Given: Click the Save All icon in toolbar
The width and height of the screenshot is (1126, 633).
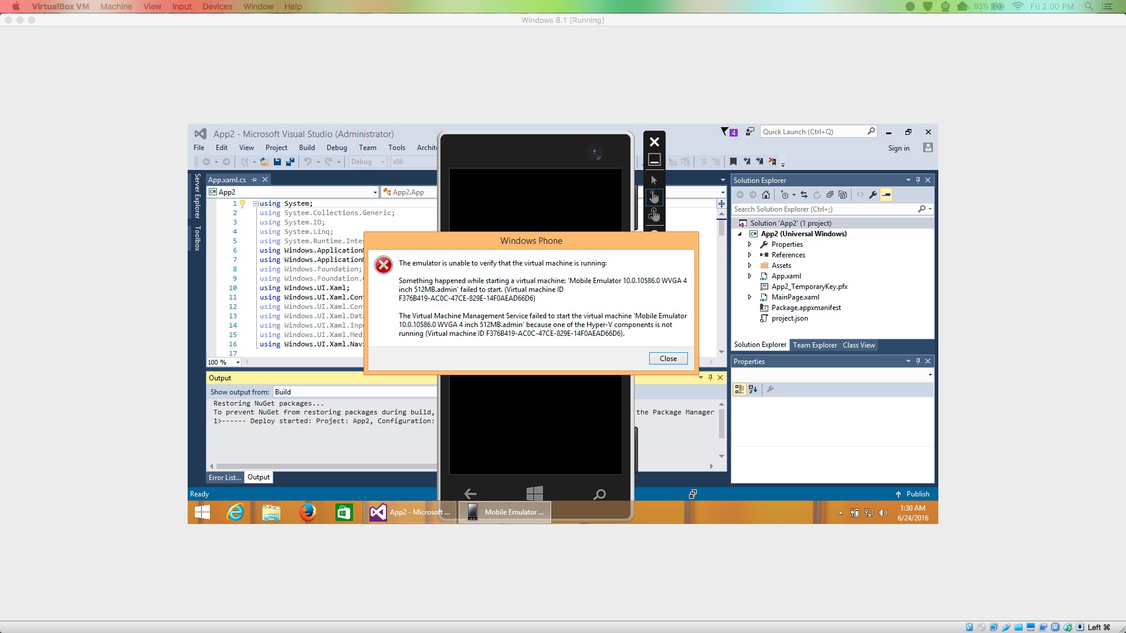Looking at the screenshot, I should (x=290, y=162).
